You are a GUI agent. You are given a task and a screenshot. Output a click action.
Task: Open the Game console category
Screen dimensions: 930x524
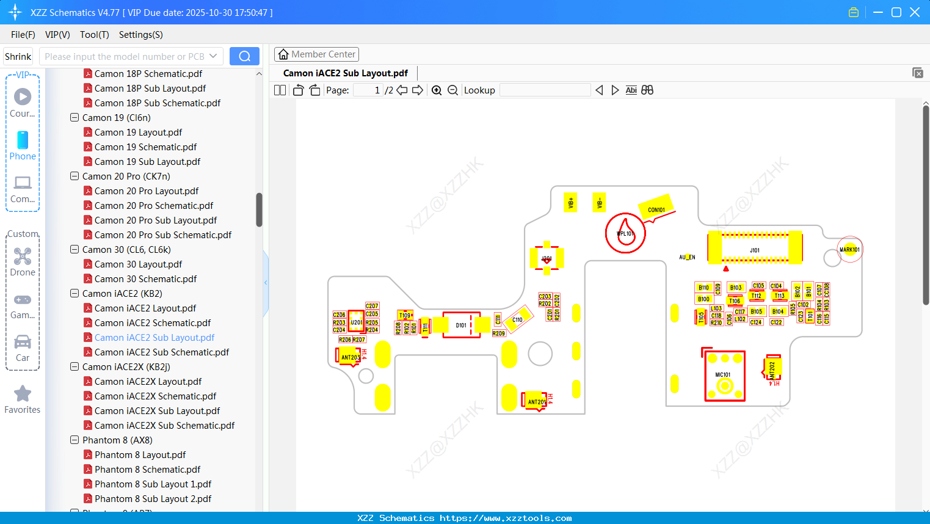click(x=23, y=305)
